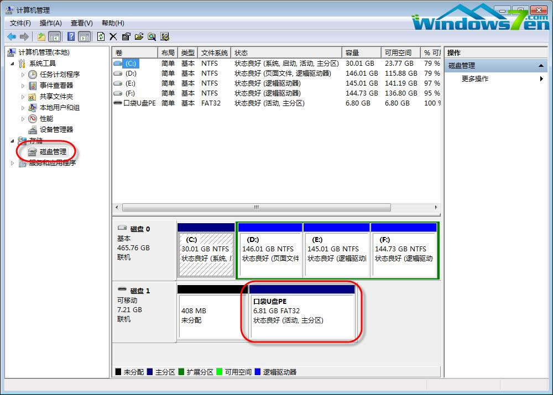
Task: Open the 查看(V) menu
Action: 81,23
